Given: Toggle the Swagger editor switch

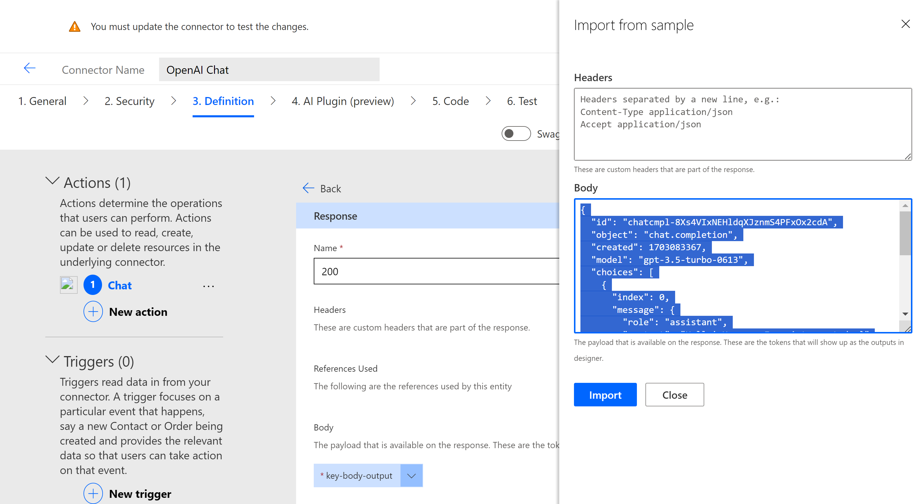Looking at the screenshot, I should click(516, 134).
